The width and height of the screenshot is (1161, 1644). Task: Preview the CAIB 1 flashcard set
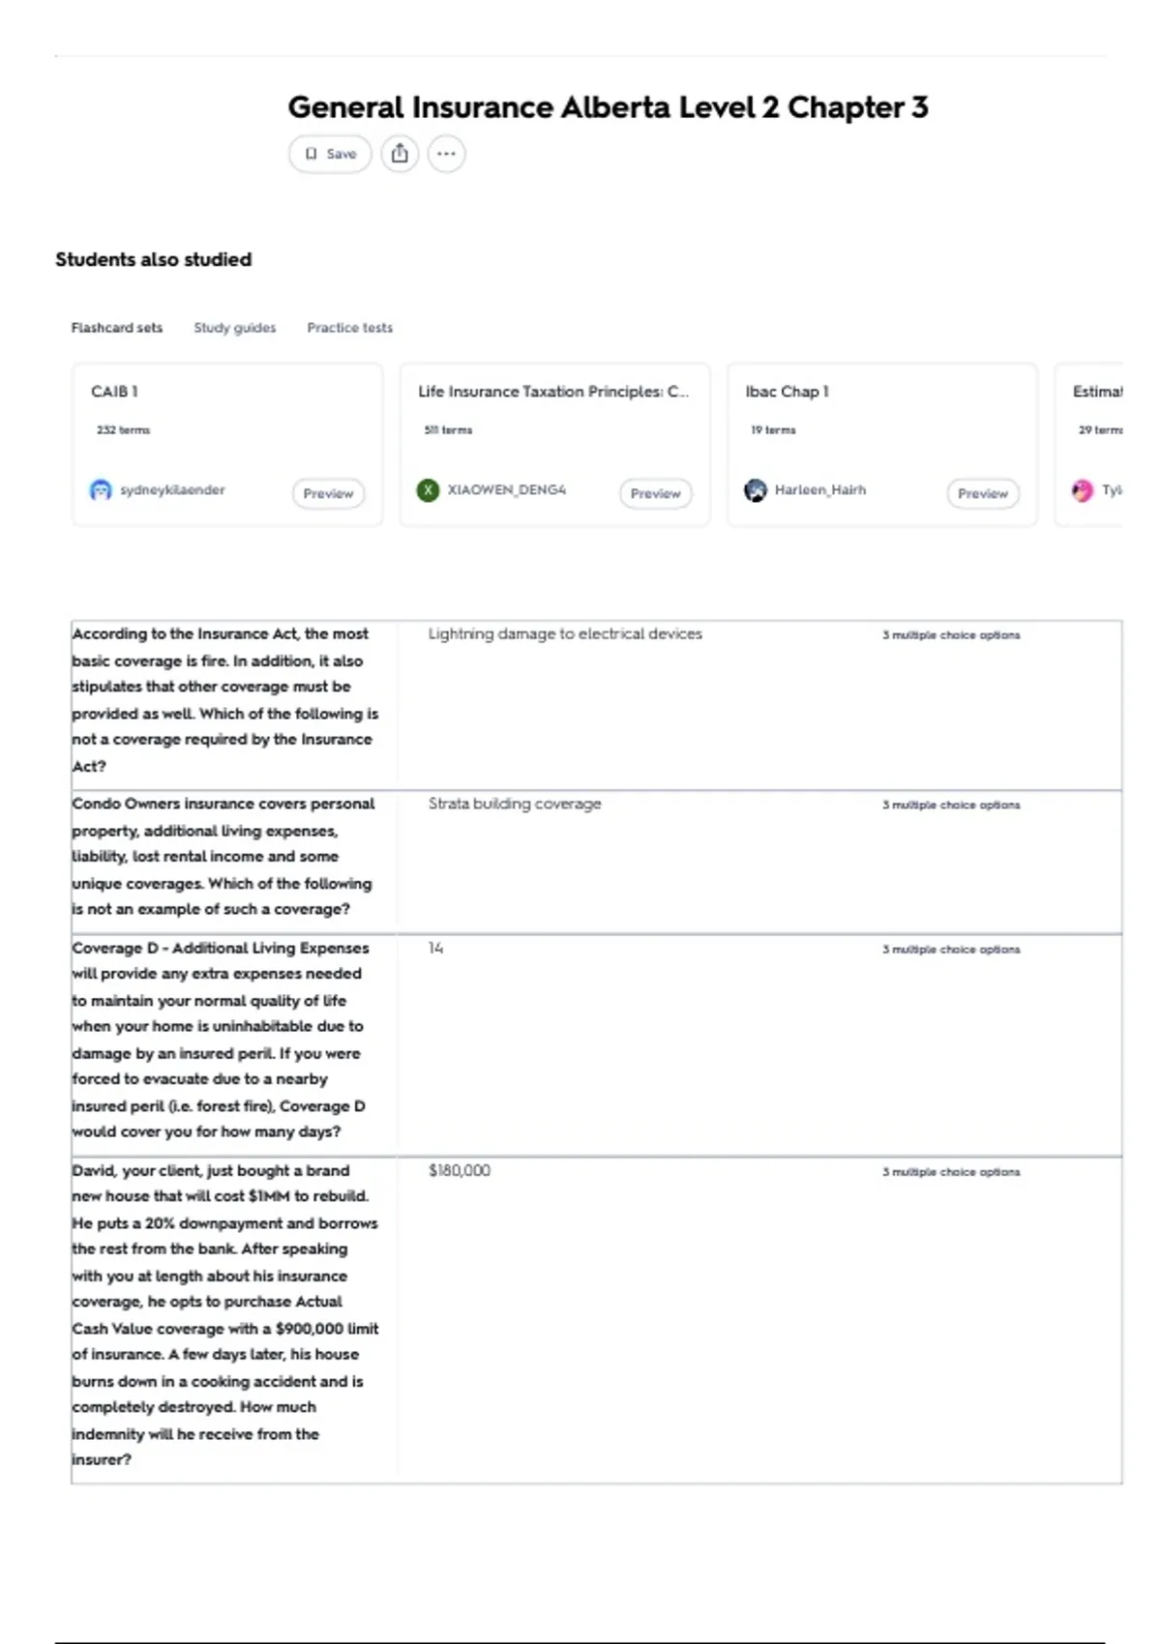coord(329,493)
